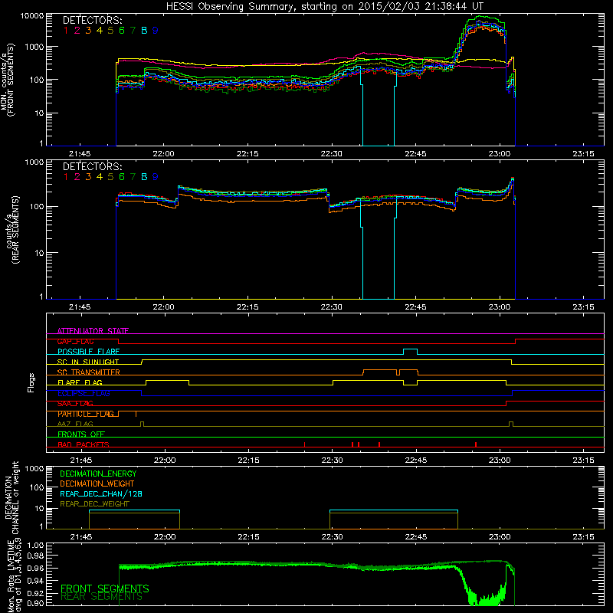
Task: Select the SC_TRANSMITTER flag label
Action: click(89, 372)
